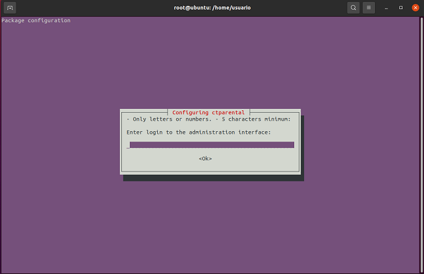This screenshot has height=274, width=424.
Task: Click the root@ubuntu window title text
Action: pyautogui.click(x=211, y=8)
